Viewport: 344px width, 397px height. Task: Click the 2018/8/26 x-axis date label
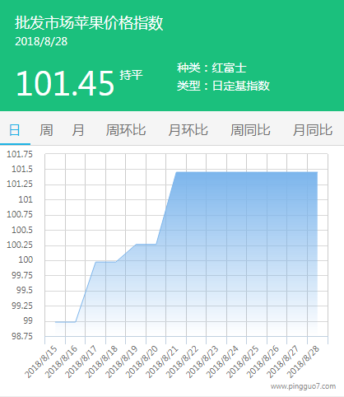click(263, 362)
